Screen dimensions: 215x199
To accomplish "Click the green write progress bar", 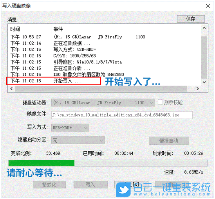I will [x=108, y=163].
